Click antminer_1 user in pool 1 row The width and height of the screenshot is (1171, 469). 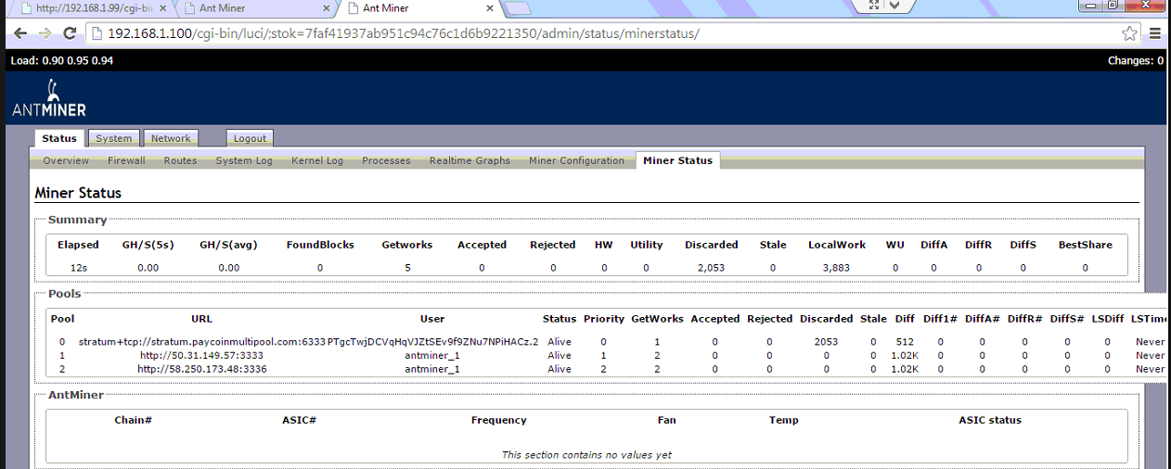click(x=432, y=355)
